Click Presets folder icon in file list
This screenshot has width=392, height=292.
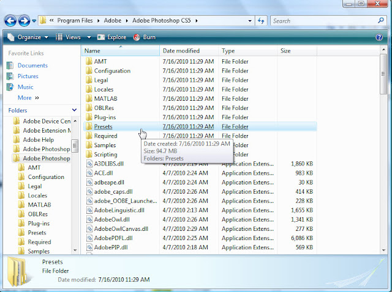coord(89,126)
